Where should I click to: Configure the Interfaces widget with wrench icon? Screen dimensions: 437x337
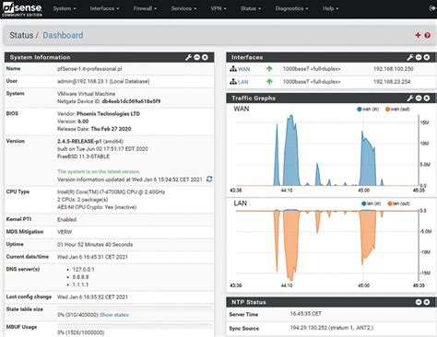click(x=410, y=57)
